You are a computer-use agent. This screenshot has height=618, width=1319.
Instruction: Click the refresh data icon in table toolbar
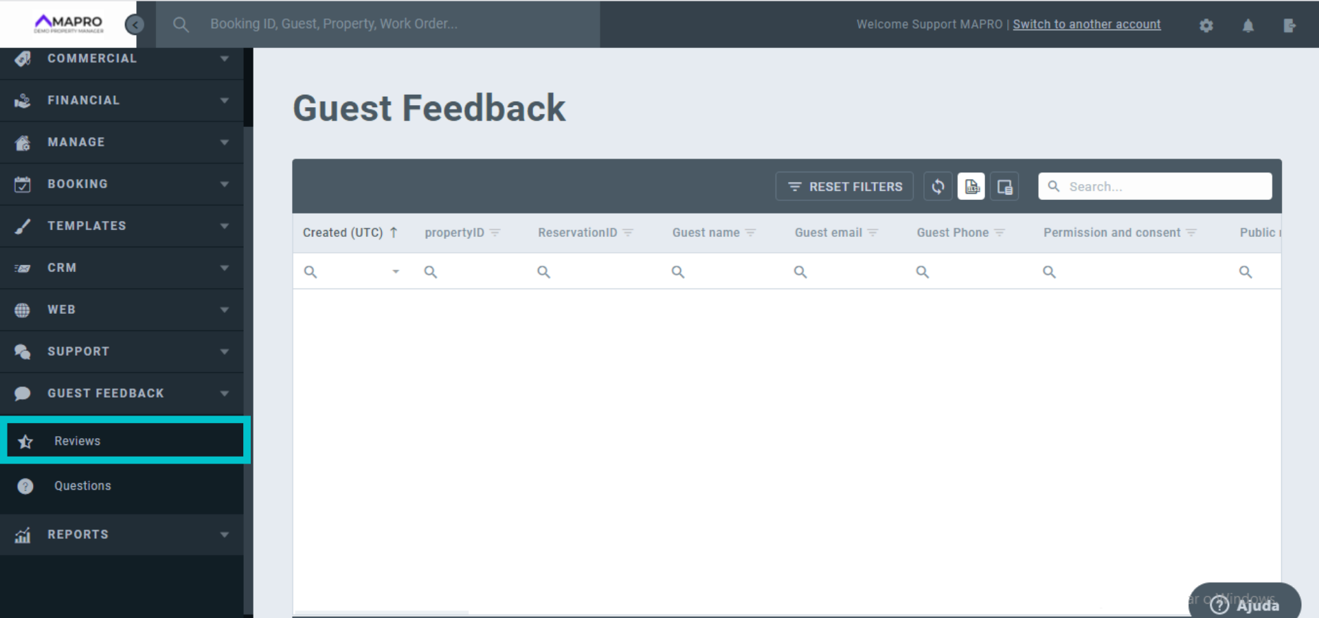coord(938,187)
